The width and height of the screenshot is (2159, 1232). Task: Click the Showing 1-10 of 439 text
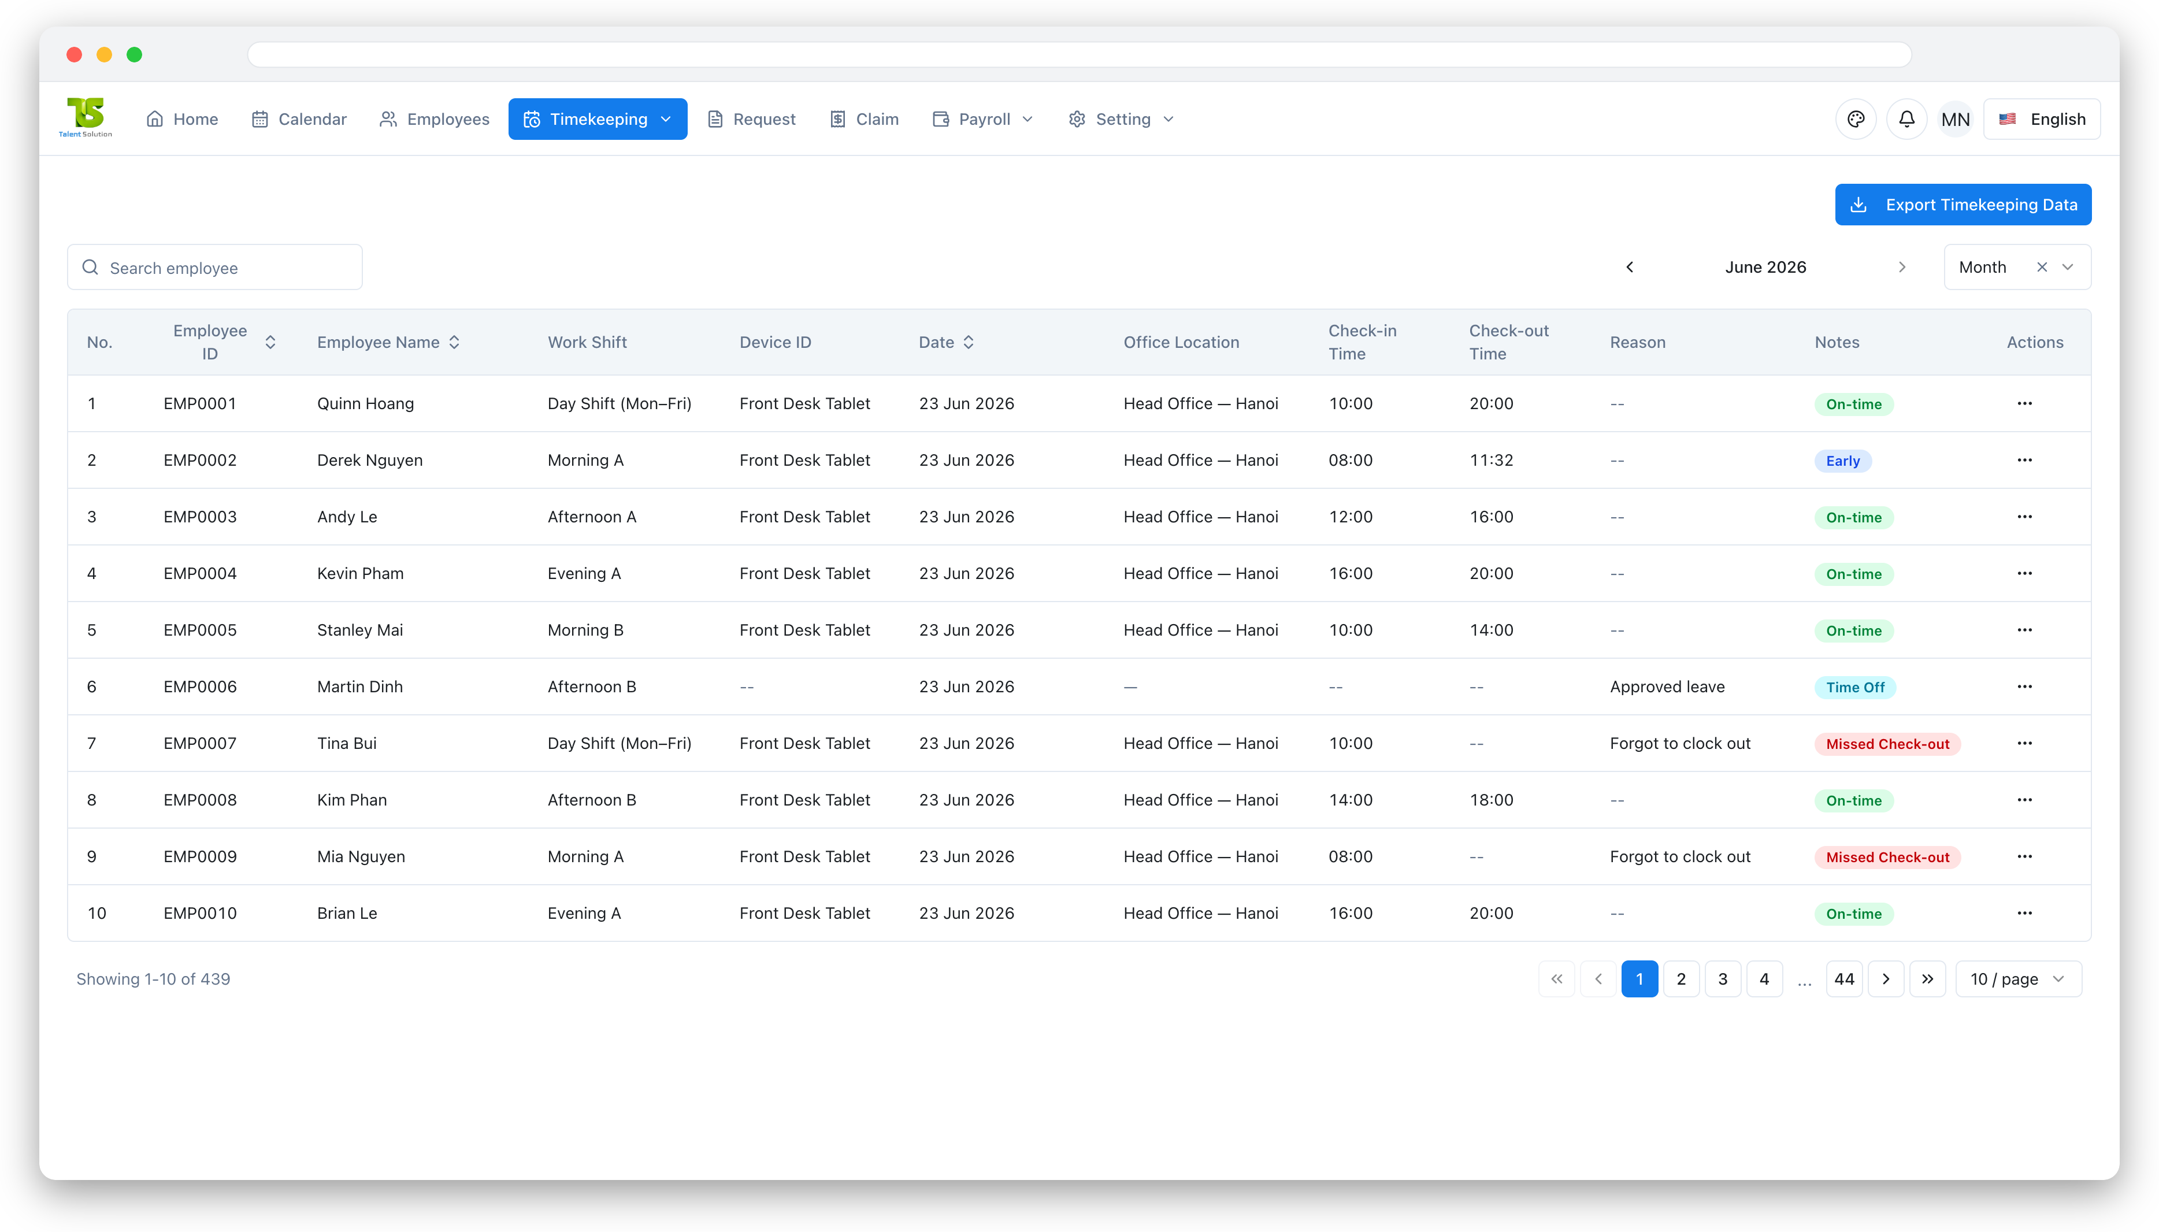pyautogui.click(x=153, y=979)
